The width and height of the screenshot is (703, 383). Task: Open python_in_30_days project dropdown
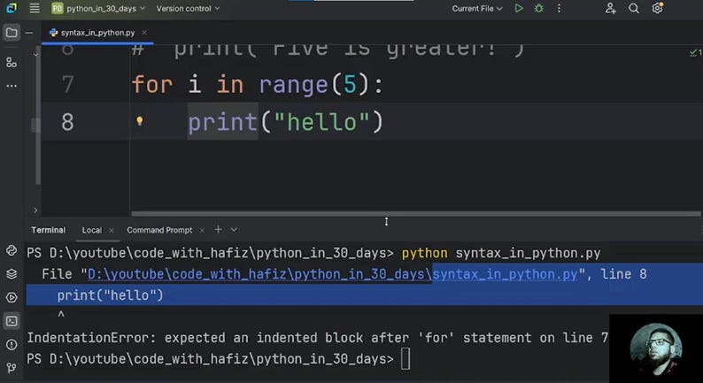(x=98, y=9)
